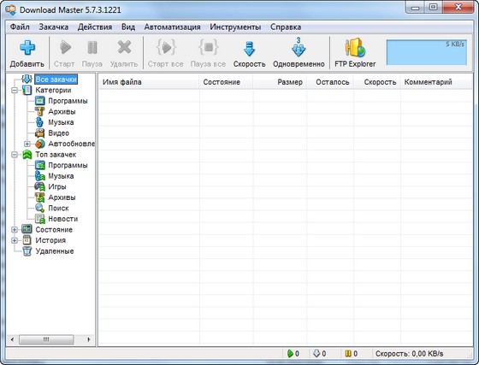Viewport: 479px width, 365px height.
Task: Open the Автоматизация menu
Action: (x=172, y=26)
